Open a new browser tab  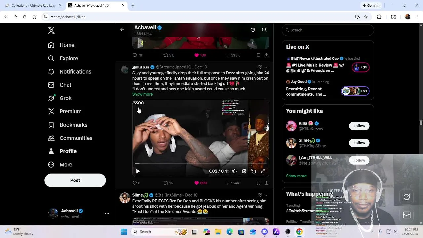click(133, 5)
